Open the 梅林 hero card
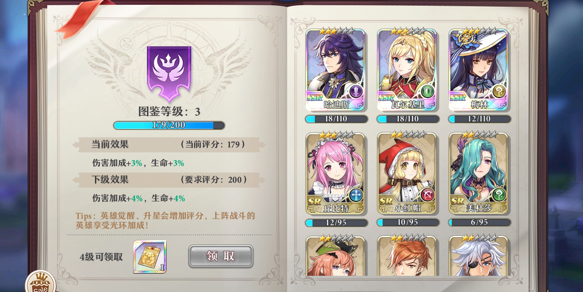The height and width of the screenshot is (292, 583). (x=479, y=70)
